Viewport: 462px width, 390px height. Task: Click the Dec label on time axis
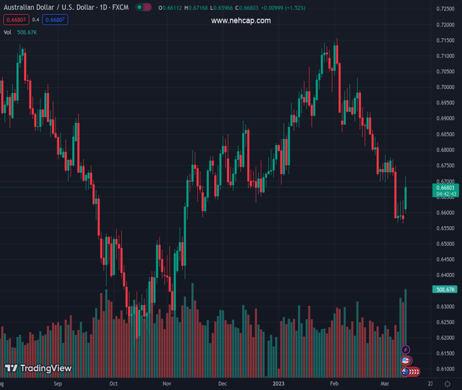coord(223,383)
